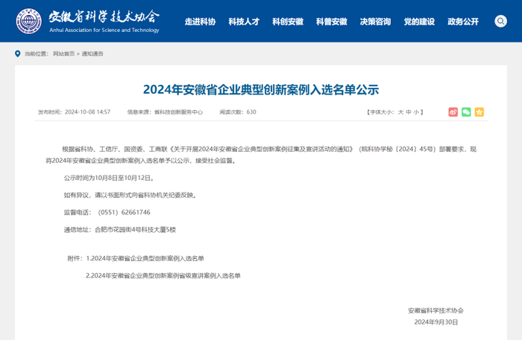The height and width of the screenshot is (340, 522).
Task: Share article via Weibo icon
Action: 453,112
